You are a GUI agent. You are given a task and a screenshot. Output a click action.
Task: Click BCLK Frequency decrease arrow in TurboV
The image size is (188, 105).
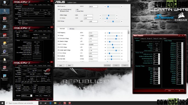pos(105,7)
